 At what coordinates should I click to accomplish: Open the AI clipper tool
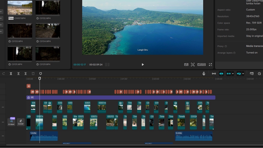click(11, 122)
